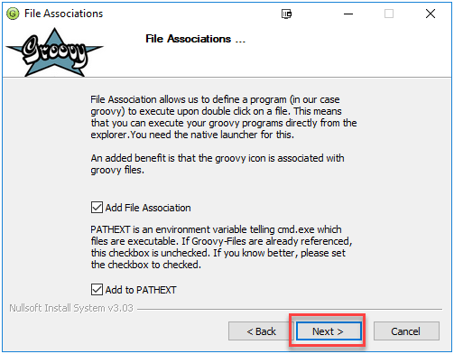Click the green Groovy installer icon in title bar

(13, 14)
